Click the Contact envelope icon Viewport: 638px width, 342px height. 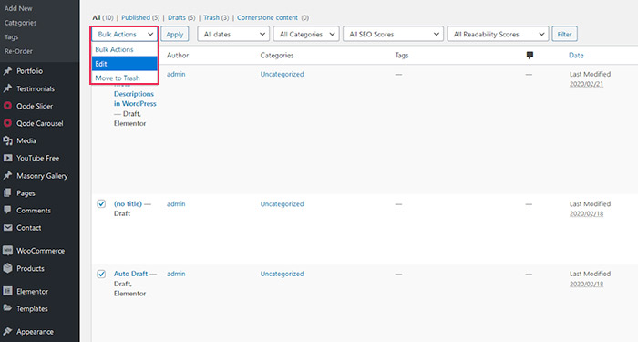7,228
